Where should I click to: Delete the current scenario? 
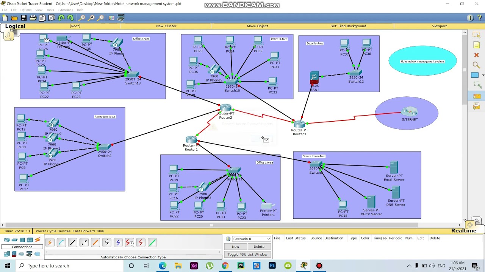259,247
